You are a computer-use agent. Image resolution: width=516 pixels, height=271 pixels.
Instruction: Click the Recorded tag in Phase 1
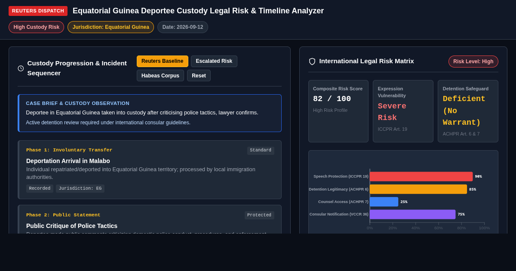pyautogui.click(x=40, y=188)
